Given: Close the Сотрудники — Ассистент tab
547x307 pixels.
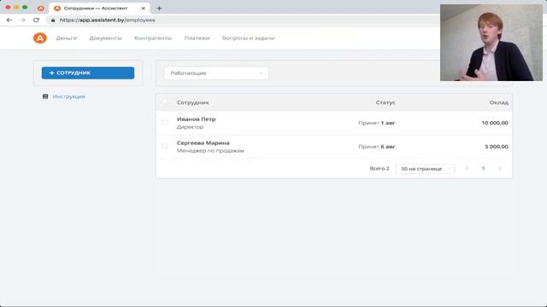Looking at the screenshot, I should 143,9.
